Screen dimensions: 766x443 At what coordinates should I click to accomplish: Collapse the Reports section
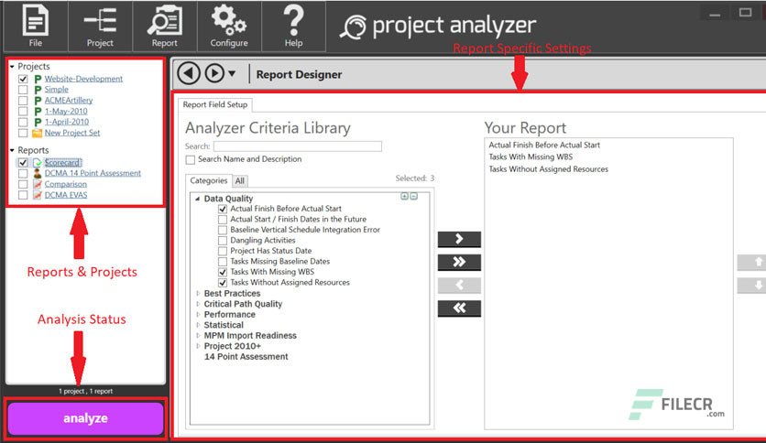point(12,150)
